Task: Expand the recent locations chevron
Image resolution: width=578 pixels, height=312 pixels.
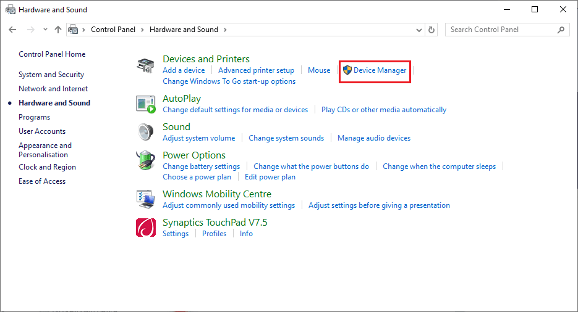Action: [45, 30]
